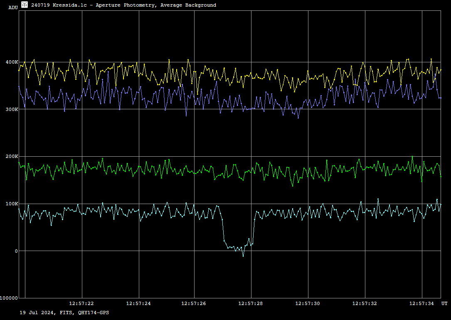Click the '12:57:32' time axis label
Screen dimensions: 451x320
pos(365,304)
